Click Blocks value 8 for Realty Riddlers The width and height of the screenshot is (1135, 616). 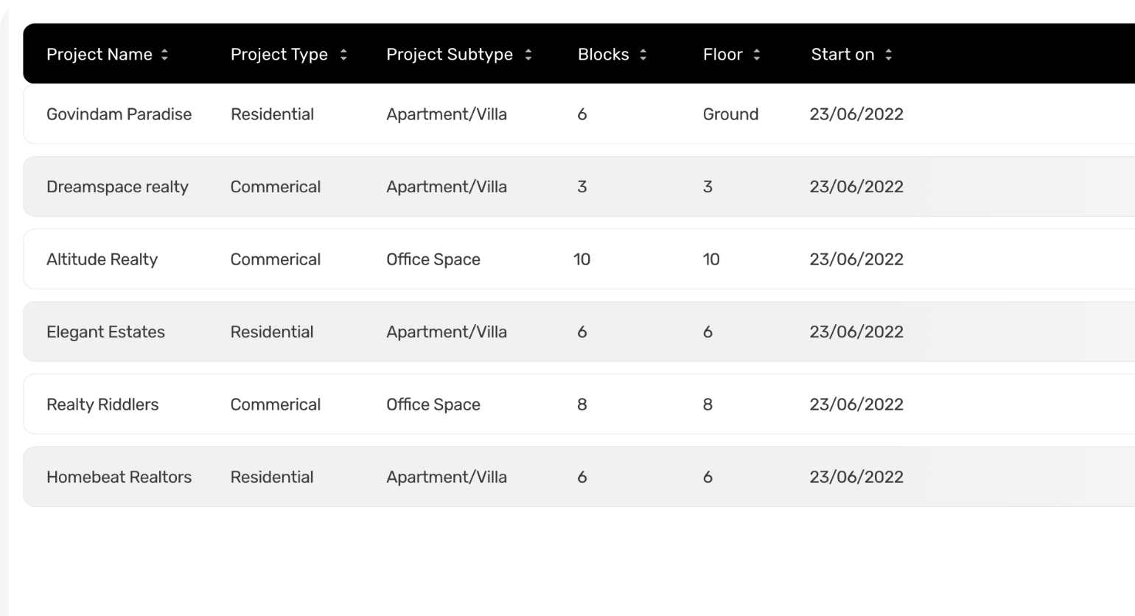click(x=582, y=405)
